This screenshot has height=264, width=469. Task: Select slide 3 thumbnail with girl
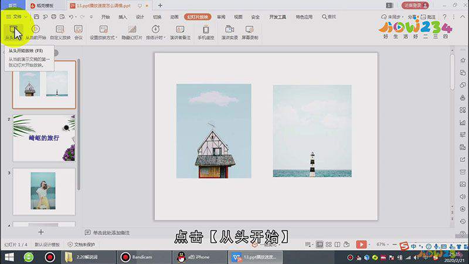pos(44,191)
